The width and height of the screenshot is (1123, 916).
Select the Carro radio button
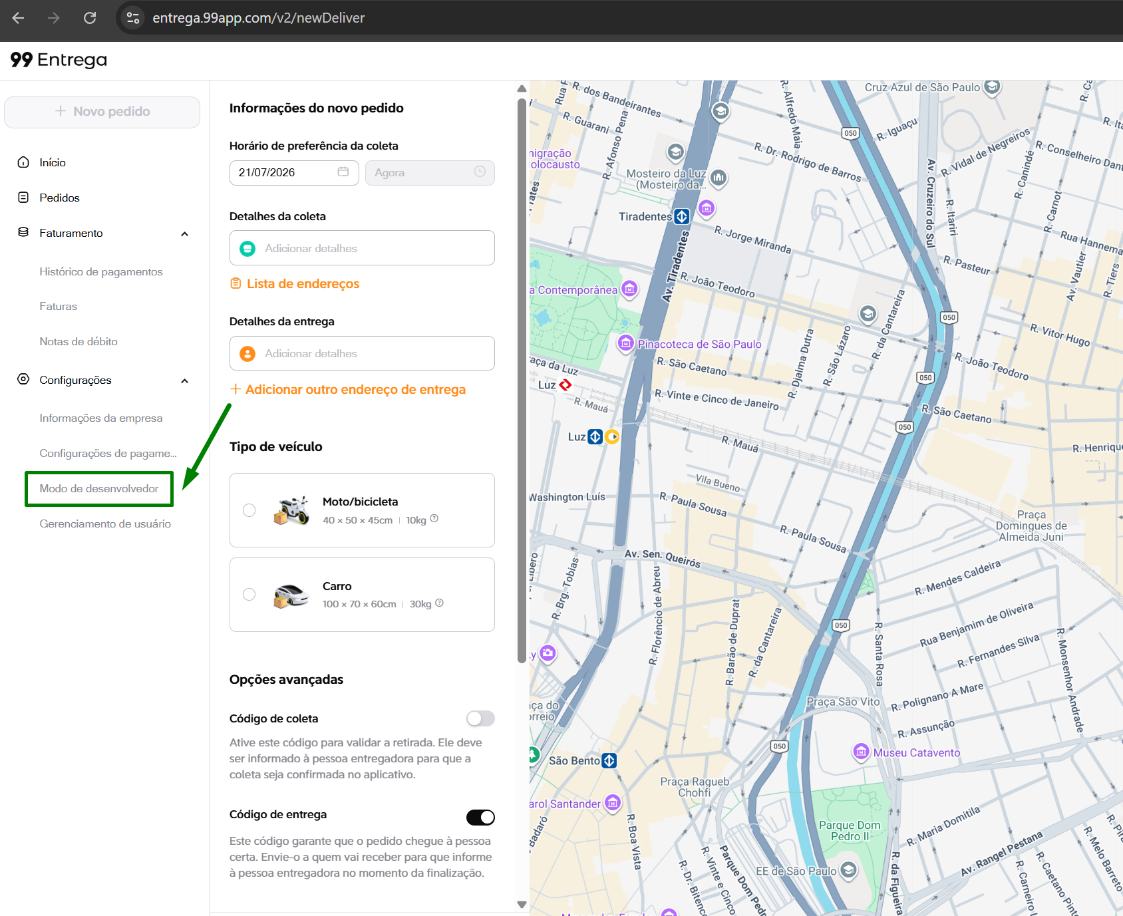click(249, 595)
